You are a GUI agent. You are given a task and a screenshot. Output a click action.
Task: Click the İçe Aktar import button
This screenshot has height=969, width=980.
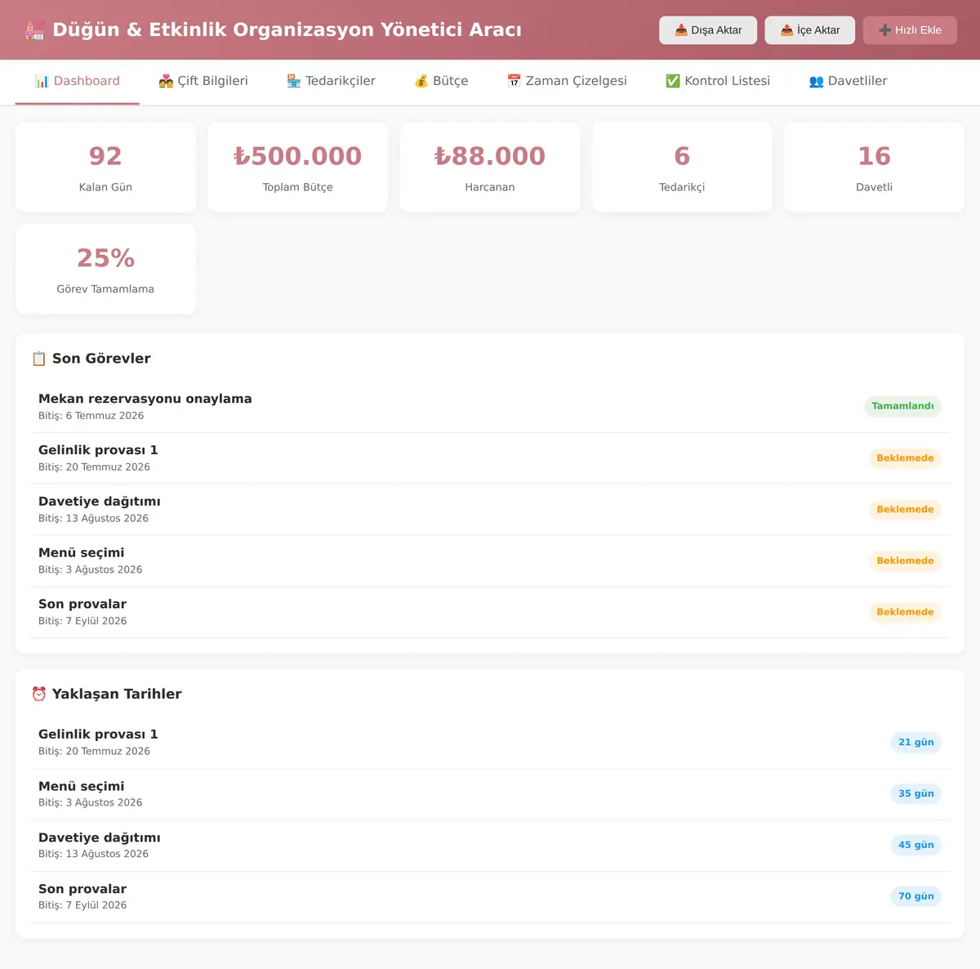810,30
